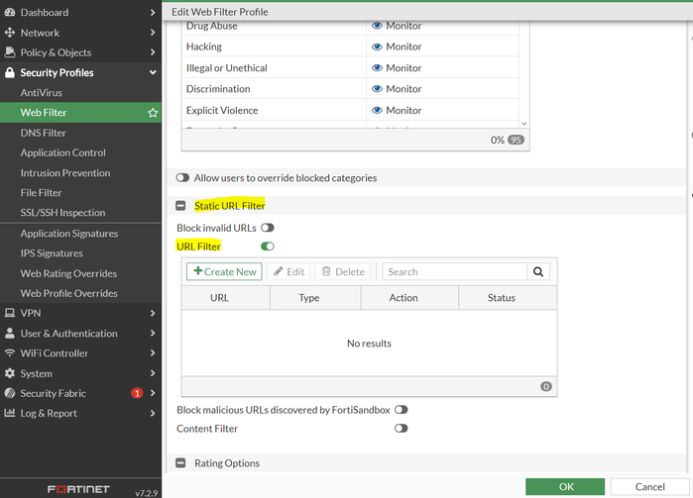This screenshot has height=498, width=693.
Task: Click the Hacking Monitor eye icon
Action: [x=377, y=47]
